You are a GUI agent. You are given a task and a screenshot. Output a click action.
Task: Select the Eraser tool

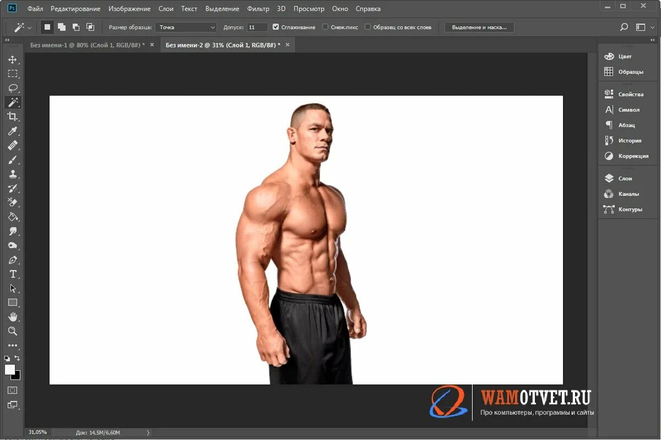pyautogui.click(x=13, y=202)
